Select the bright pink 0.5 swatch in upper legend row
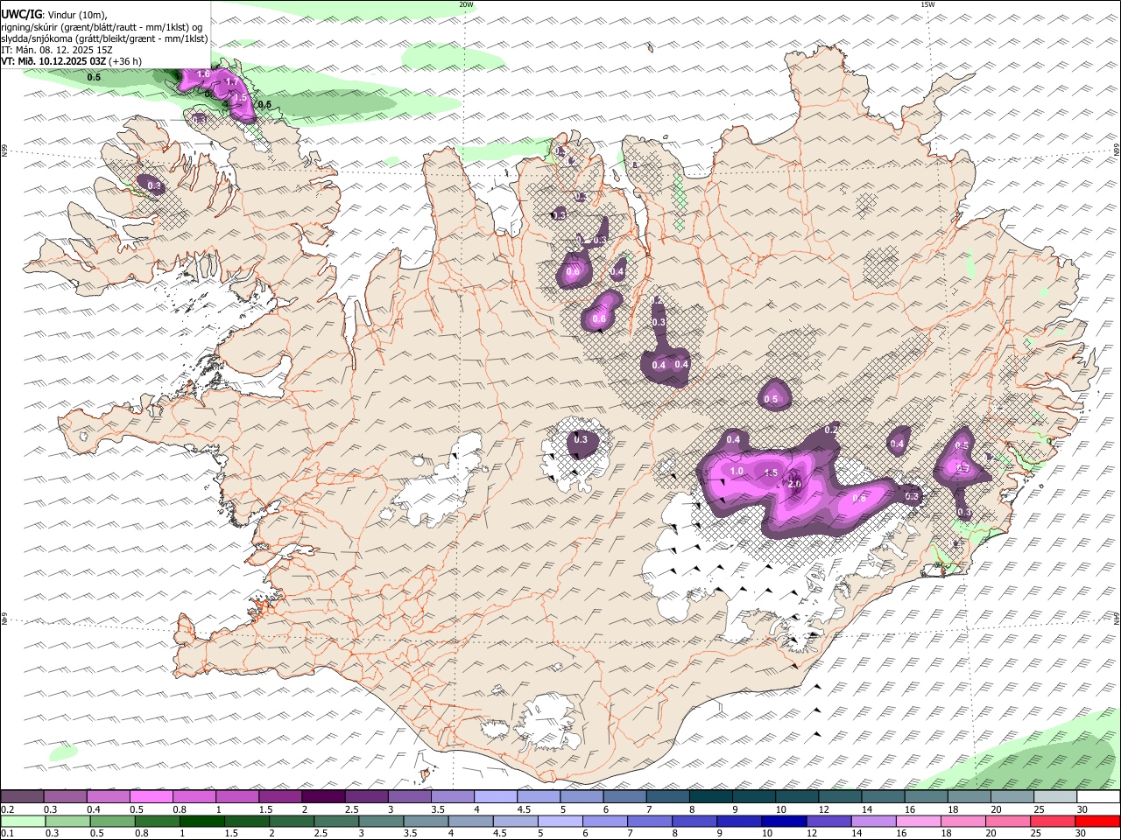 tap(152, 796)
